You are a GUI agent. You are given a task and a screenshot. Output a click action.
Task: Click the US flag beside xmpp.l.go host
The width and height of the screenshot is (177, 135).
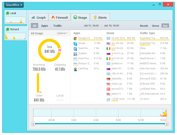[108, 84]
